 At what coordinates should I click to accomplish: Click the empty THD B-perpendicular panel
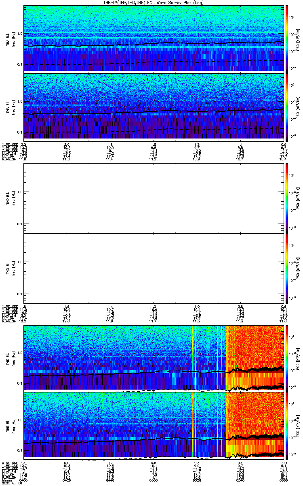coord(154,198)
